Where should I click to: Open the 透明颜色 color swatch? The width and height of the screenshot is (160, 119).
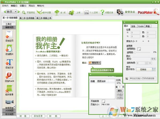tap(139, 49)
